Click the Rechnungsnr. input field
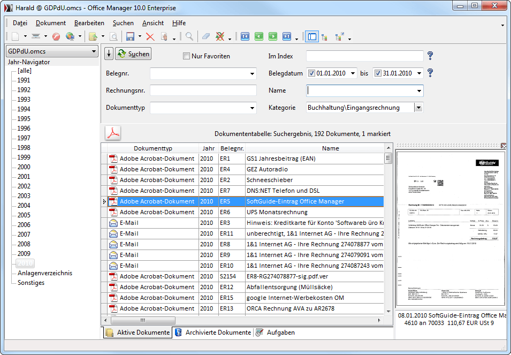 coord(203,90)
